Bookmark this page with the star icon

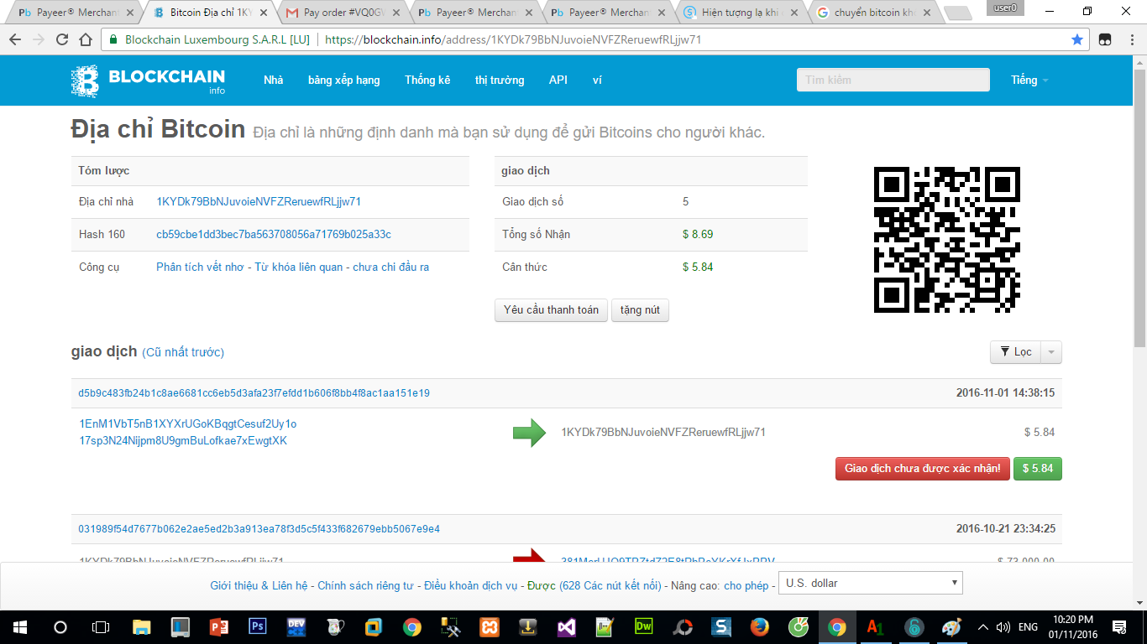[1077, 39]
